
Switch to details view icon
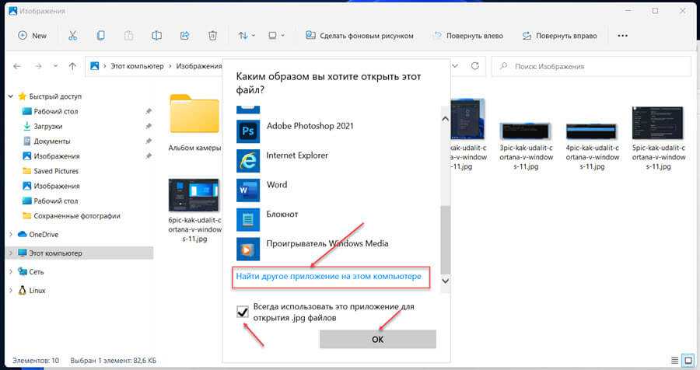tap(674, 360)
